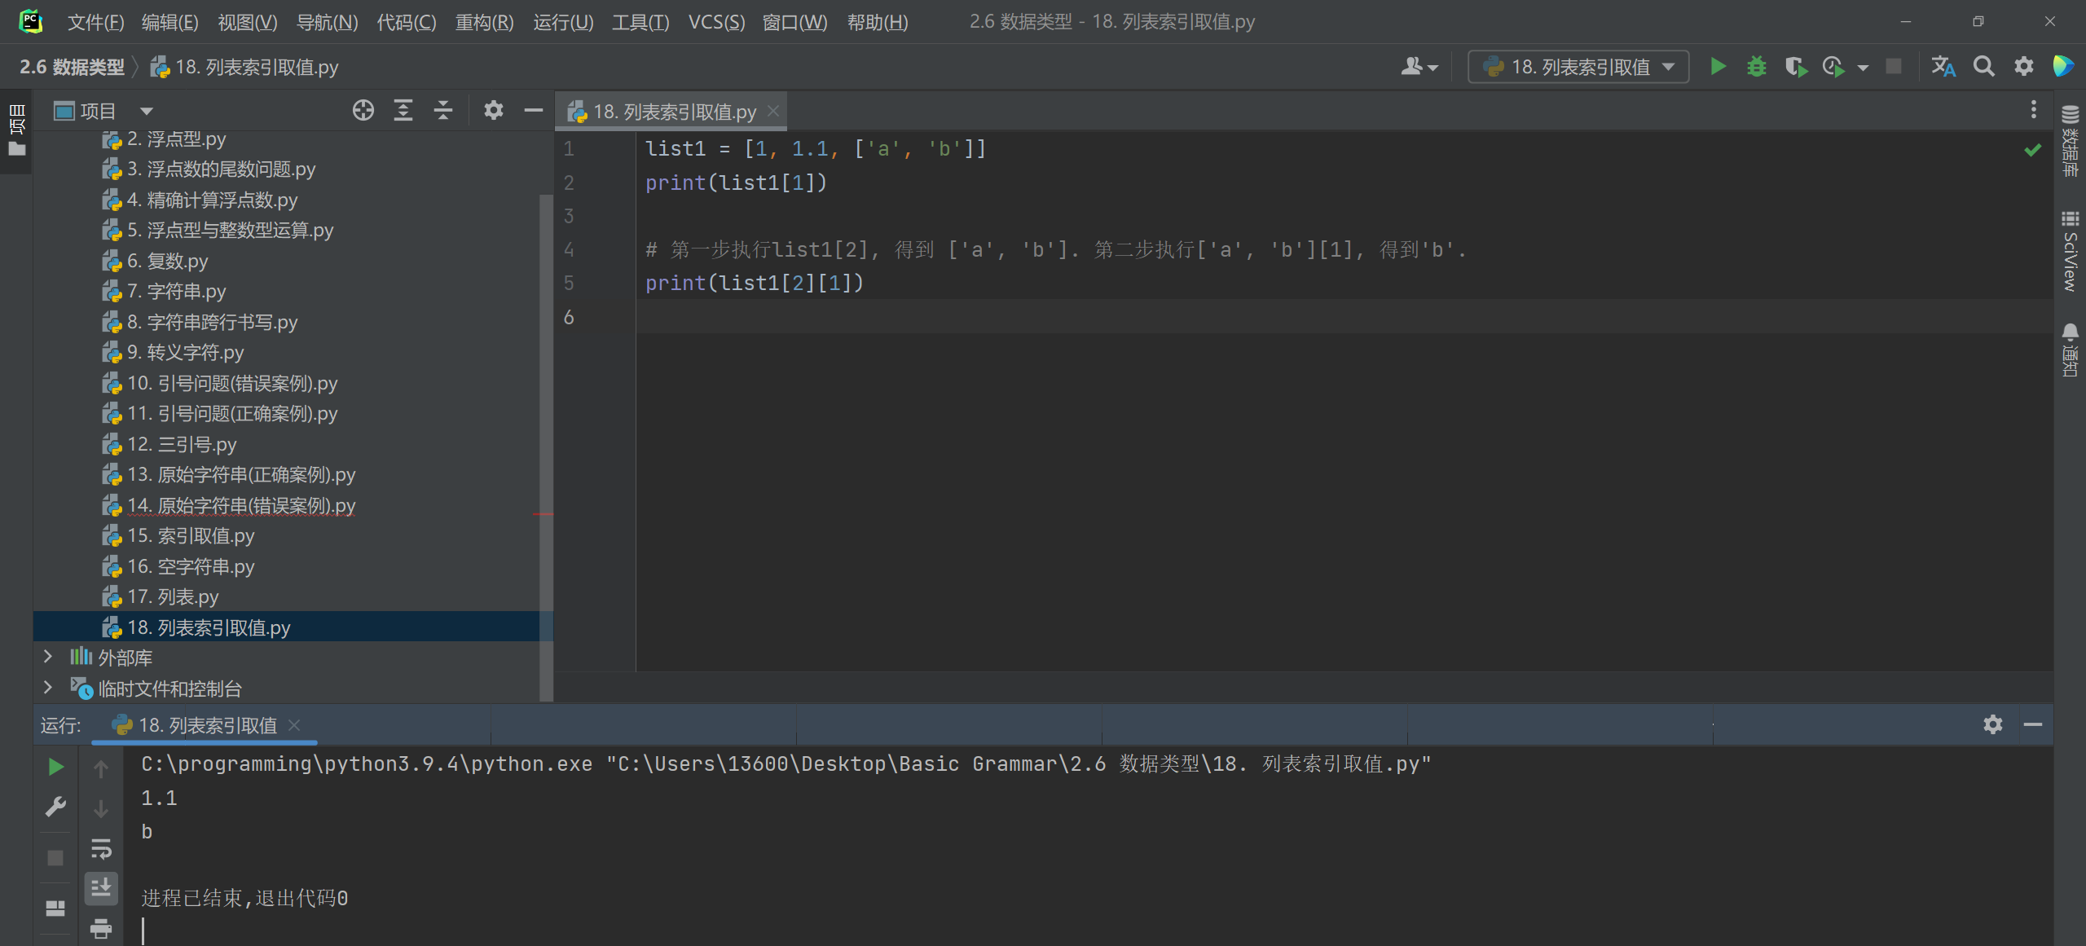The image size is (2086, 946).
Task: Open VCS(S) menu
Action: 716,22
